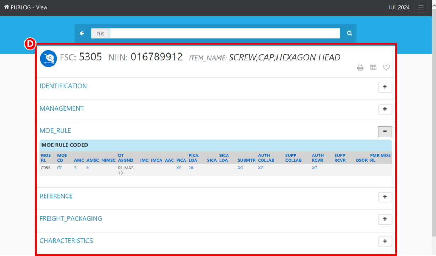Click the MOE RL column header

coord(46,158)
